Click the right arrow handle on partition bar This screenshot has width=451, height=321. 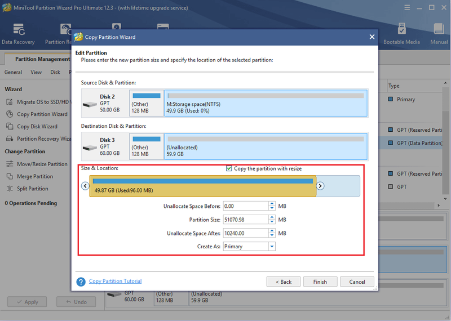320,186
